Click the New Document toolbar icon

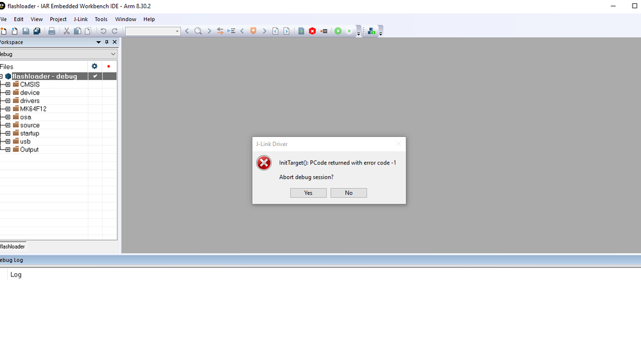pyautogui.click(x=3, y=31)
